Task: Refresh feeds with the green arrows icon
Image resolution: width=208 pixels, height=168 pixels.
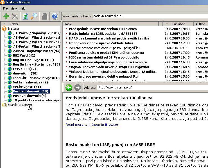Action: tap(26, 16)
